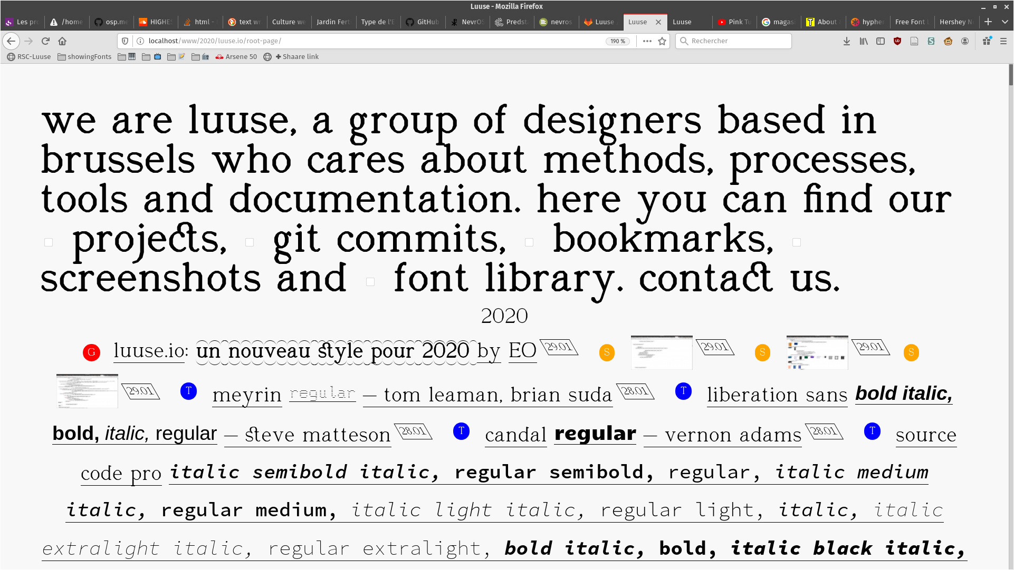
Task: Open the Firefox hamburger menu
Action: click(x=1003, y=41)
